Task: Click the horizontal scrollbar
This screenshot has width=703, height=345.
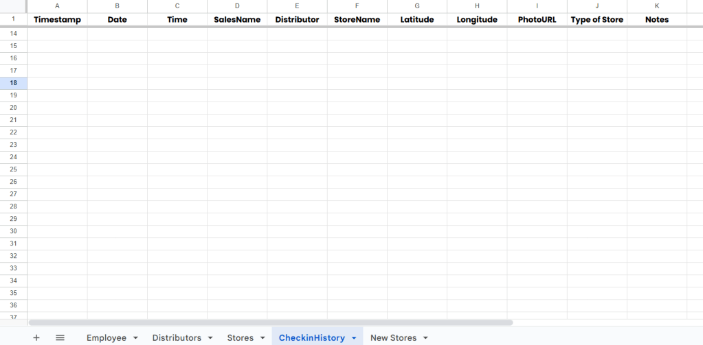Action: click(x=270, y=322)
